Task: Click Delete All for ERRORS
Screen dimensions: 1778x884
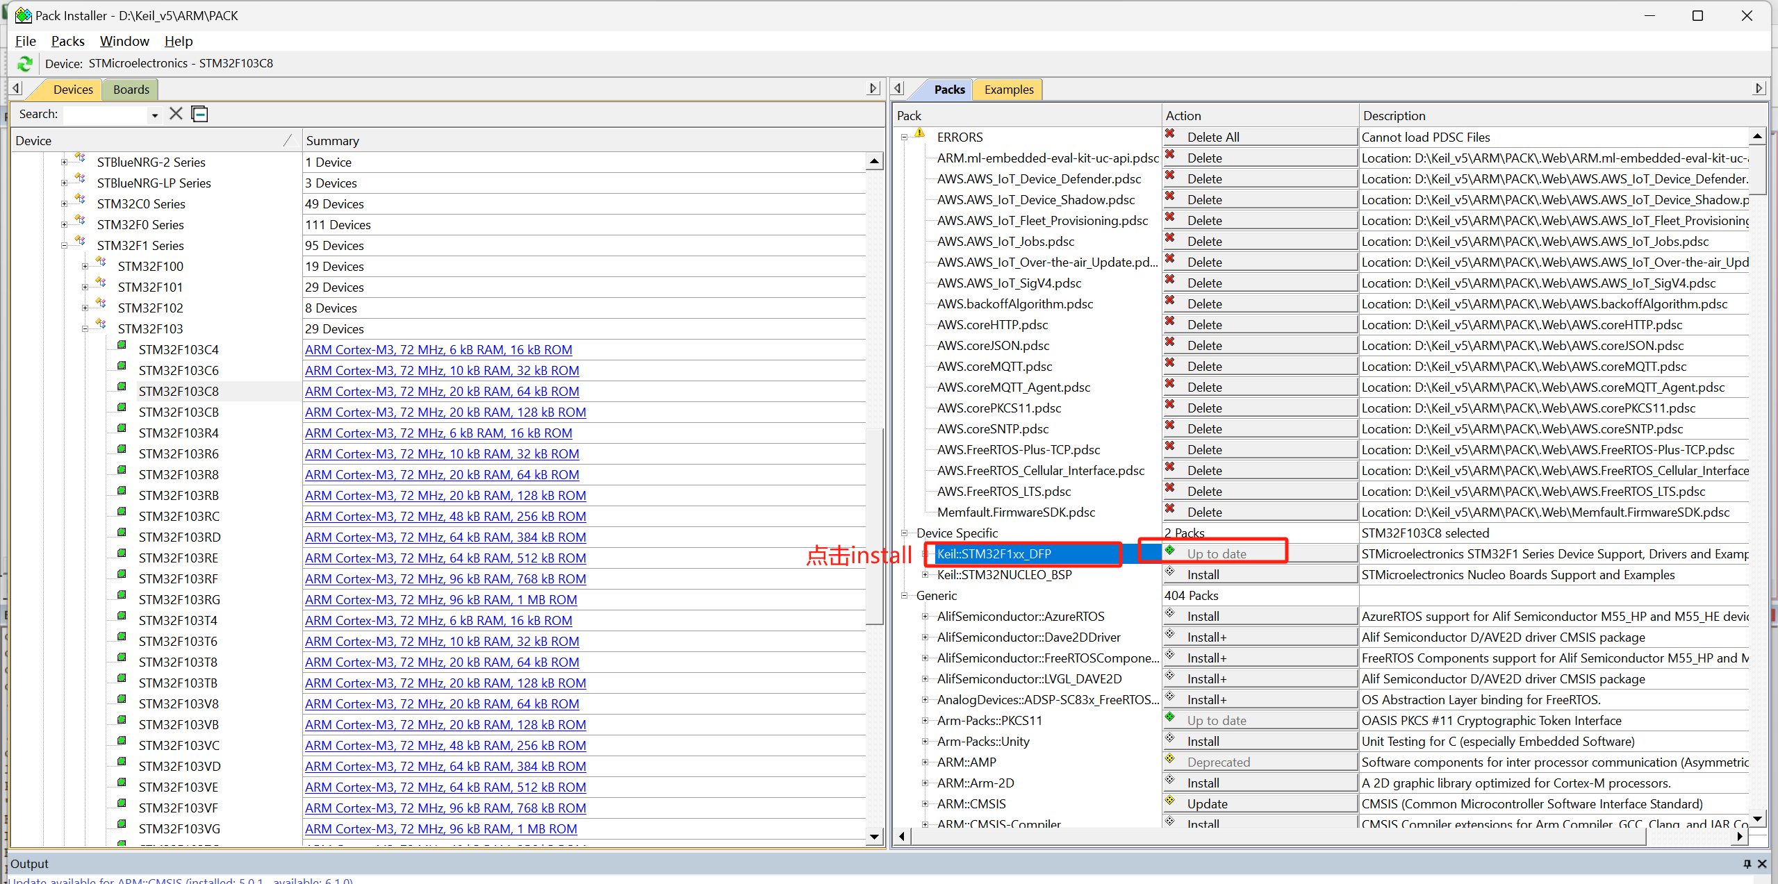Action: coord(1261,137)
